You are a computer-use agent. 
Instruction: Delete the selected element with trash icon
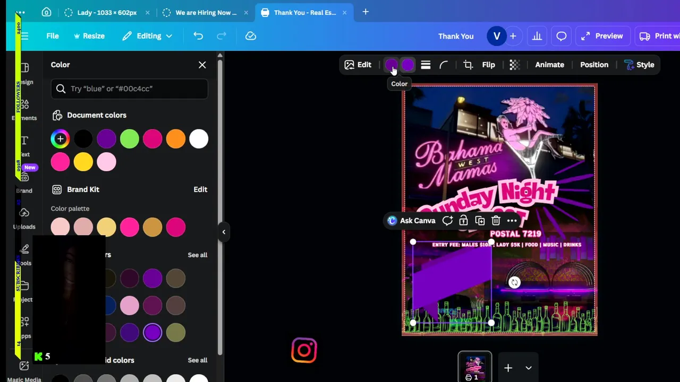tap(496, 221)
